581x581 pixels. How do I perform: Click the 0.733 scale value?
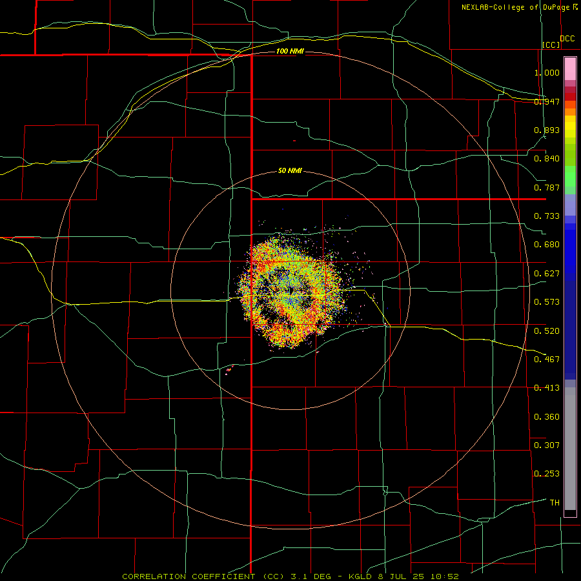coord(547,216)
